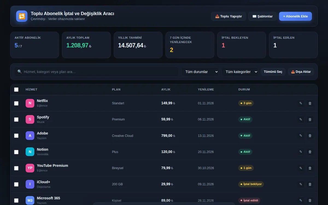
Task: Open the 'Şablonlar' templates button
Action: (262, 16)
